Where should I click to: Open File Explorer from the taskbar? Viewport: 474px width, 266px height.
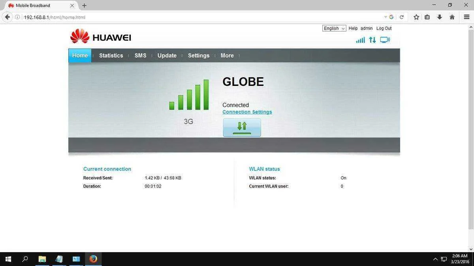click(42, 259)
